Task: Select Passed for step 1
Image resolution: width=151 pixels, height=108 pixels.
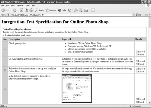Action: click(x=137, y=52)
